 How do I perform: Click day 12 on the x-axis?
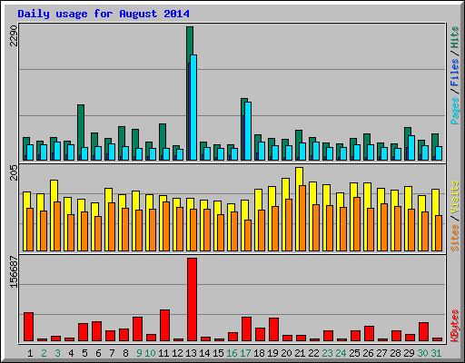[177, 353]
